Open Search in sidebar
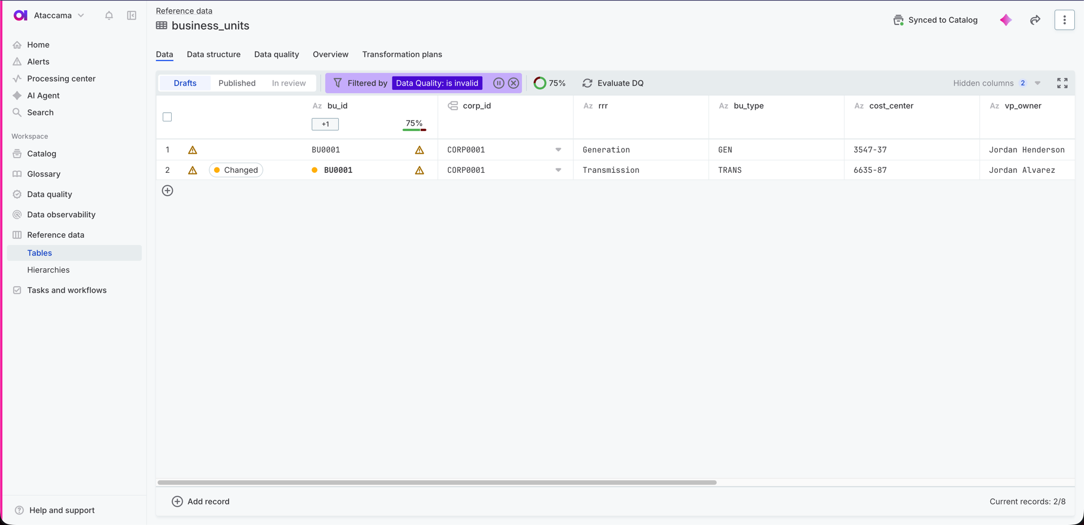The image size is (1084, 525). (x=40, y=112)
